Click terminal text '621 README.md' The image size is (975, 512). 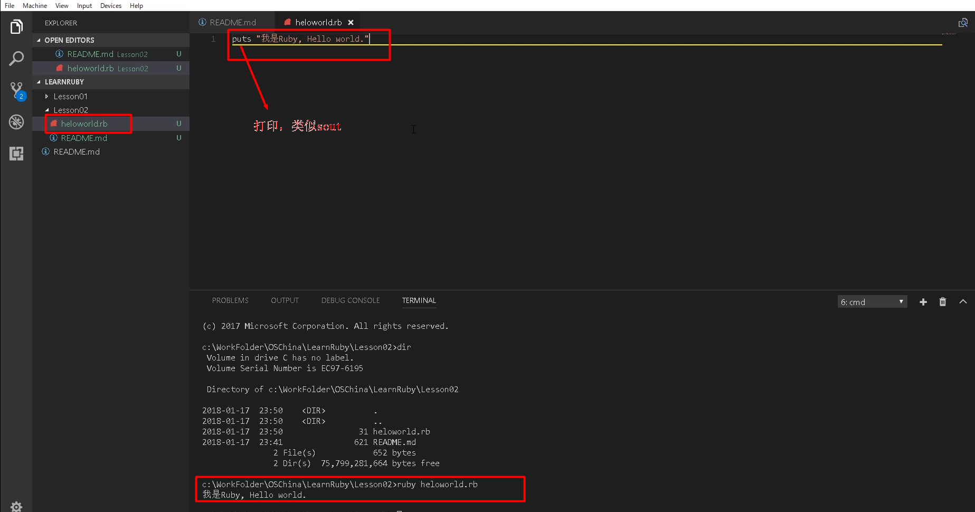click(x=385, y=442)
